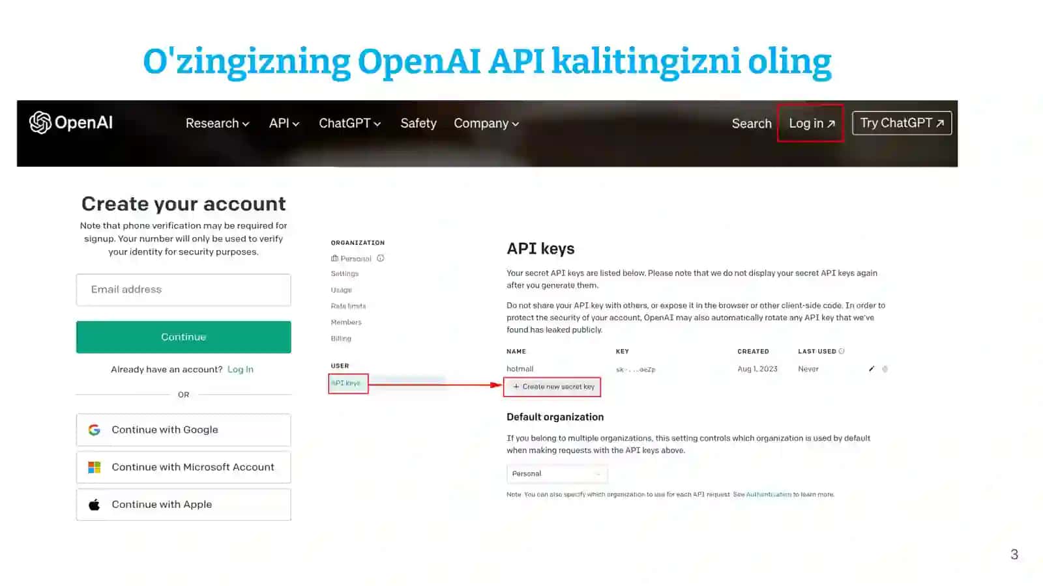The height and width of the screenshot is (586, 1043).
Task: Go to Billing in the sidebar
Action: tap(341, 339)
